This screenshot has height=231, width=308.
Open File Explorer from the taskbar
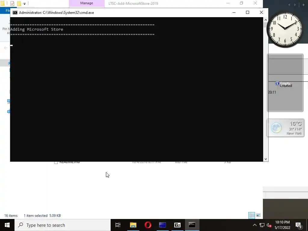[x=133, y=225]
